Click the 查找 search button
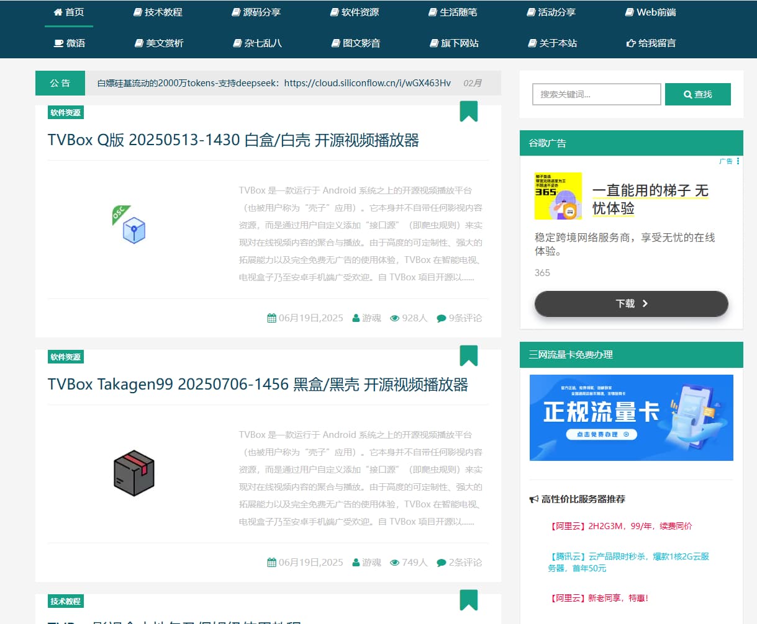Image resolution: width=757 pixels, height=624 pixels. (697, 94)
